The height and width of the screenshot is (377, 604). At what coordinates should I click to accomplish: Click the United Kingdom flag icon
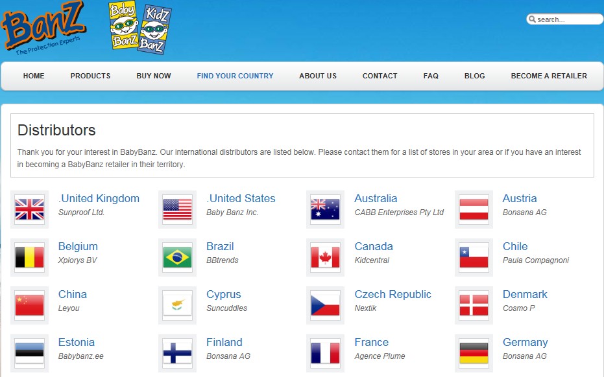[30, 209]
